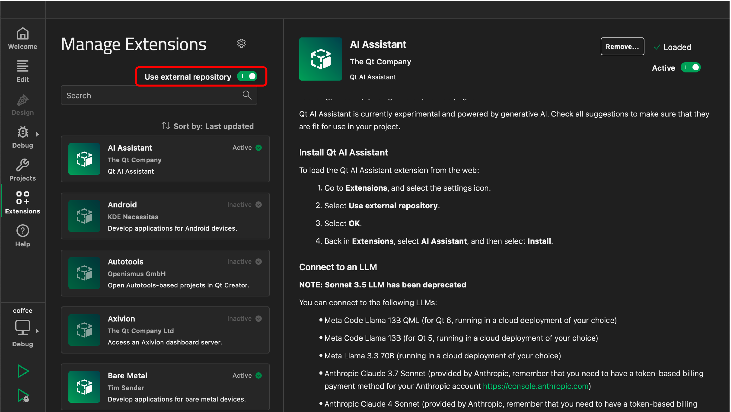This screenshot has width=731, height=412.
Task: Start debugging with the run-bug icon
Action: (x=23, y=395)
